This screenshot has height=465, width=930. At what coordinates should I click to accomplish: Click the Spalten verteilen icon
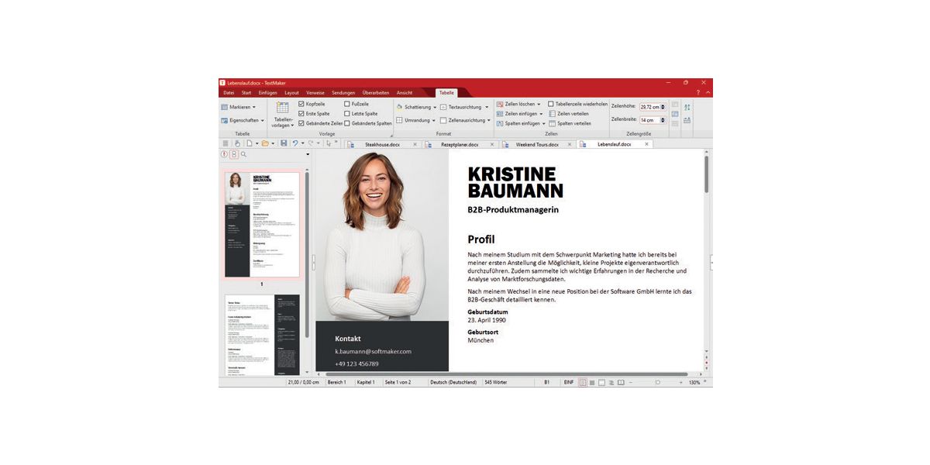(x=553, y=123)
